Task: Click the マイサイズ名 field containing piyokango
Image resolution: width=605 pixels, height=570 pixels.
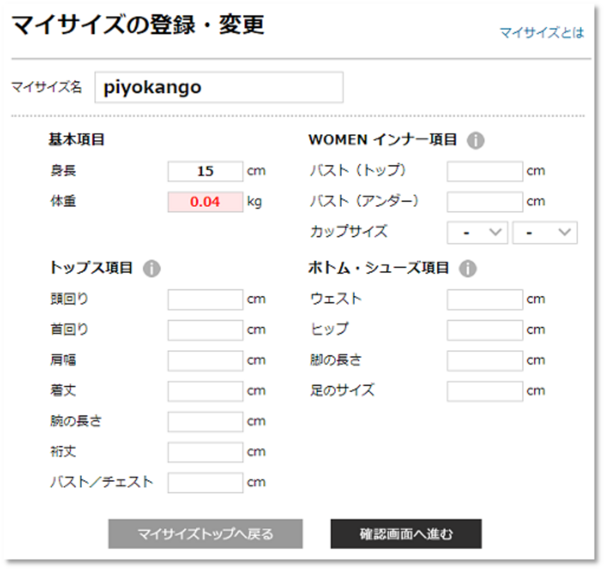Action: pos(219,87)
